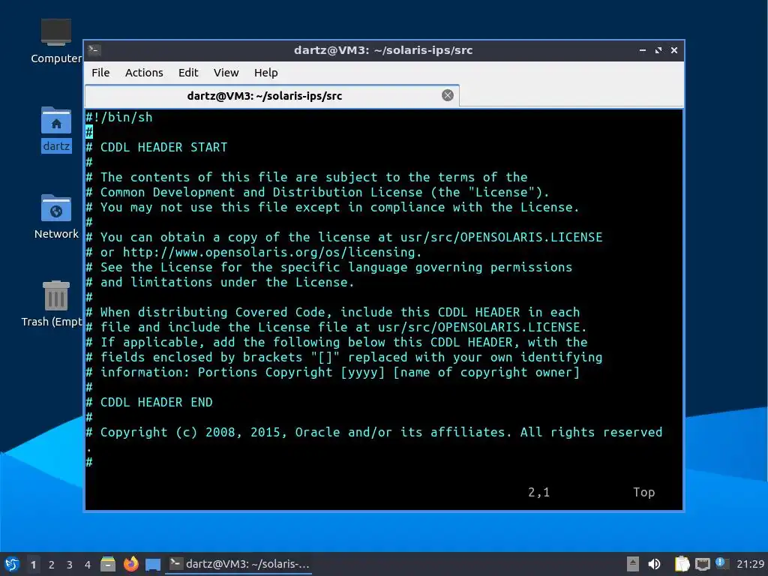Select the Trash desktop icon
Screen dimensions: 768x576
point(52,304)
